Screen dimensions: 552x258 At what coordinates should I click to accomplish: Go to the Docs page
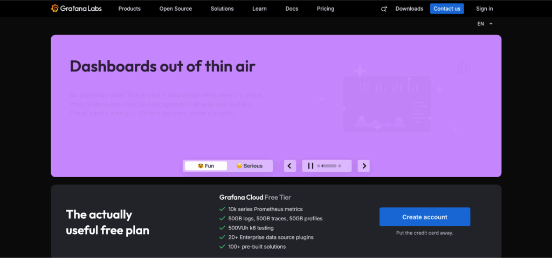click(292, 9)
